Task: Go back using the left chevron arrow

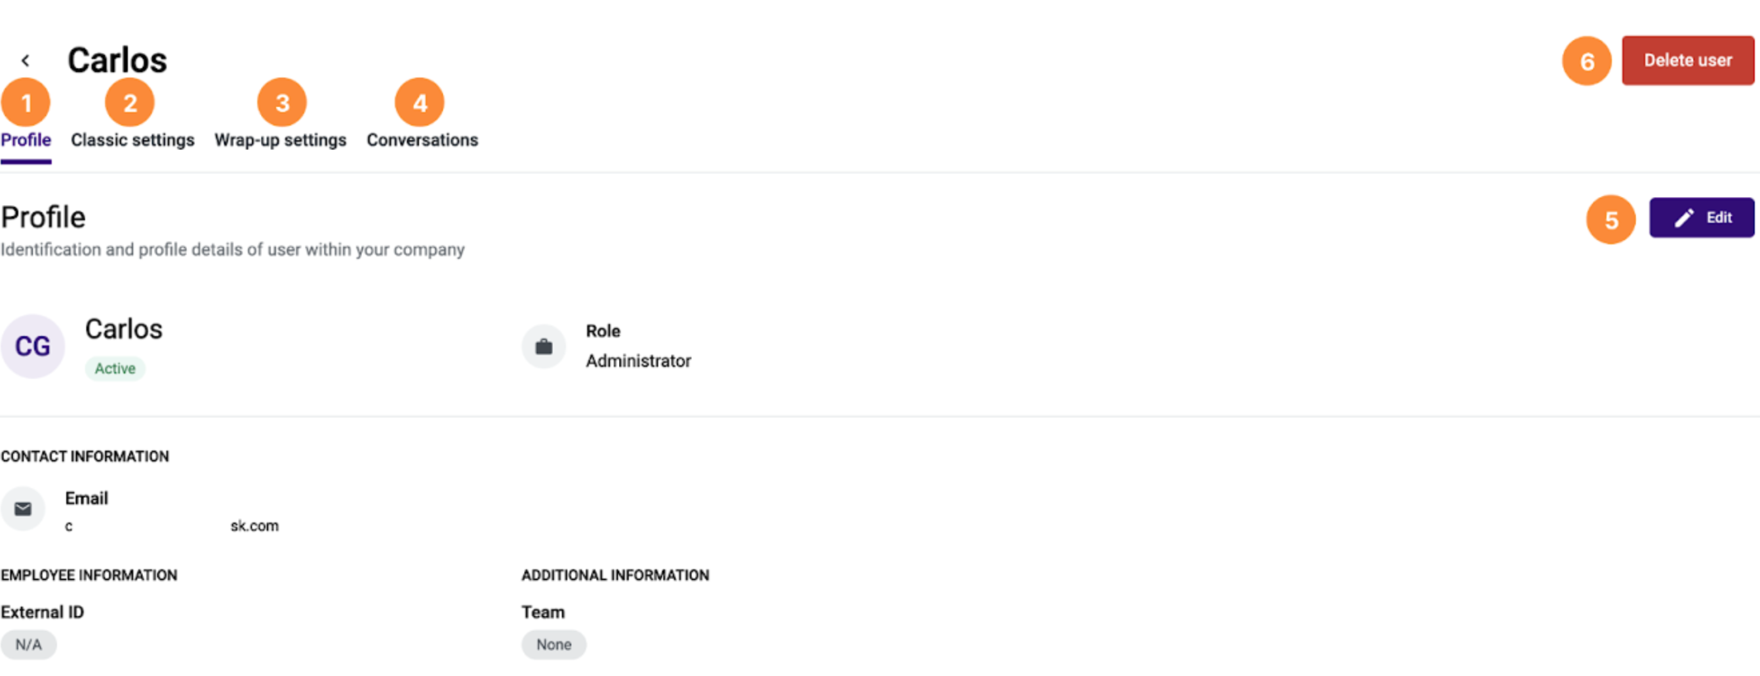Action: pyautogui.click(x=26, y=61)
